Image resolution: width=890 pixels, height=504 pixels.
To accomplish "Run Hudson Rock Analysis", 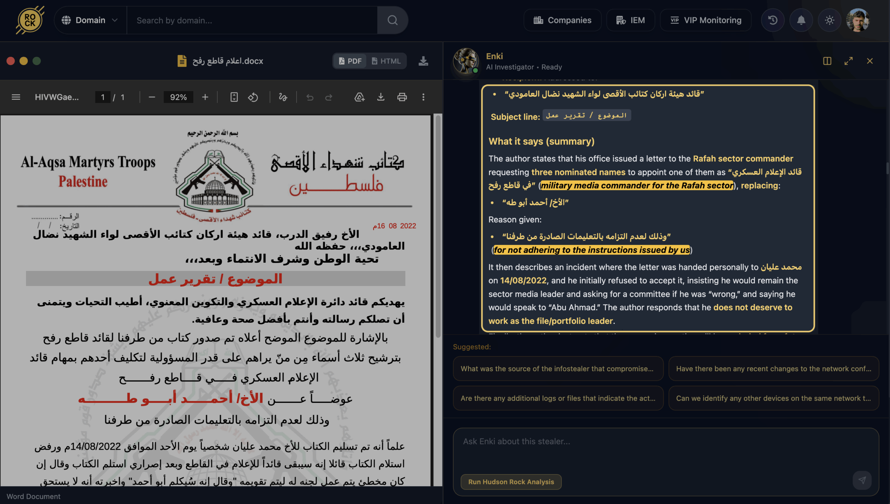I will [511, 482].
